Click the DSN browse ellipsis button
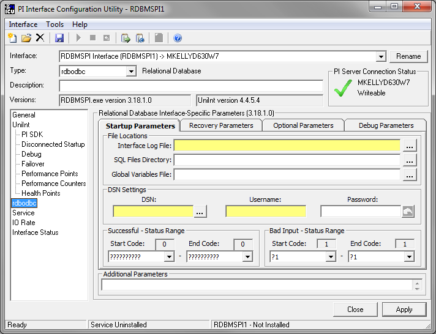436x334 pixels. (200, 212)
